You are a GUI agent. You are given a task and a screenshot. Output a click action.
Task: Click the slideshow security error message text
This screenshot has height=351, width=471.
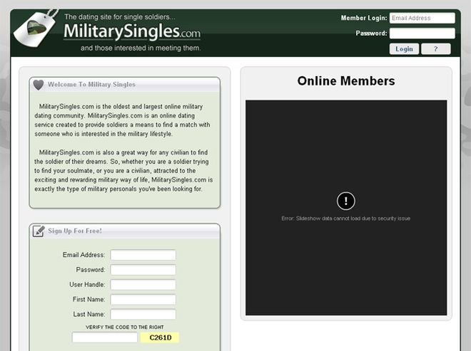(345, 219)
